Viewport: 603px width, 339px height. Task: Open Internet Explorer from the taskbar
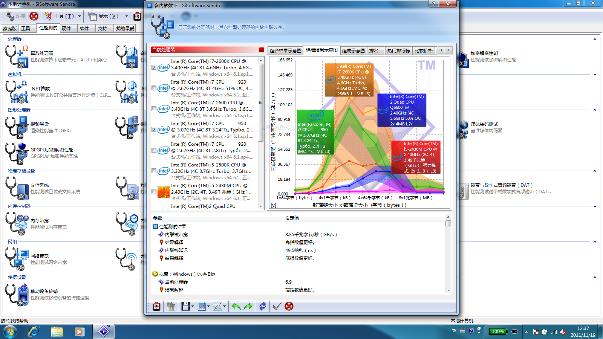point(34,332)
